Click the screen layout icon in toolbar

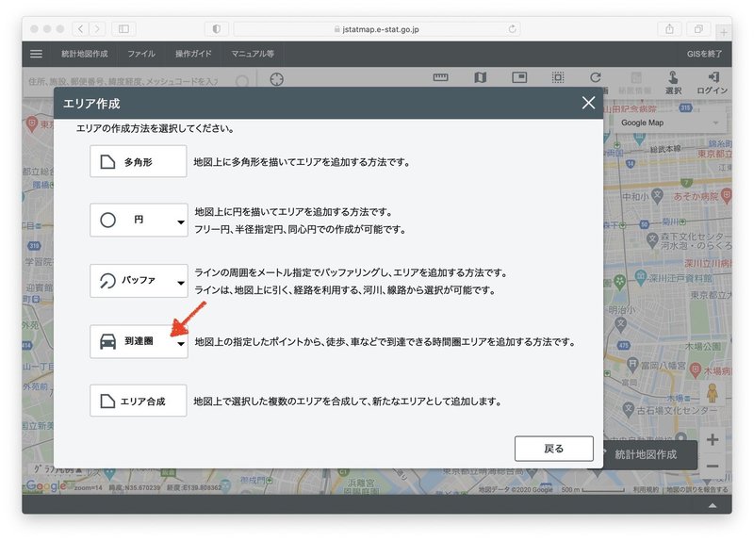(x=519, y=77)
